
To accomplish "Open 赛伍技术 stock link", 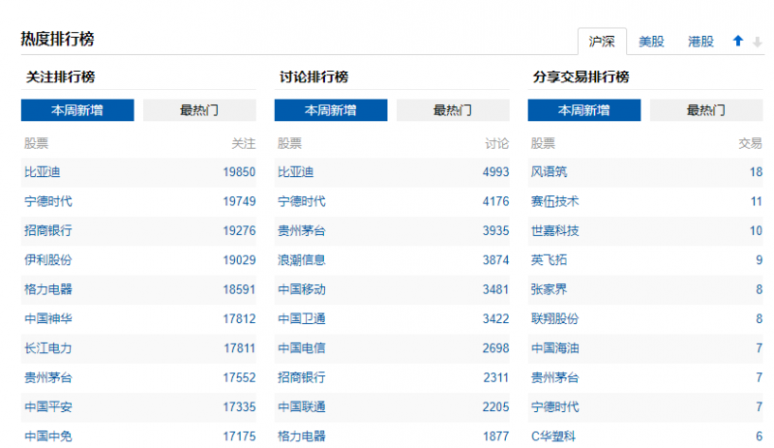I will [554, 201].
